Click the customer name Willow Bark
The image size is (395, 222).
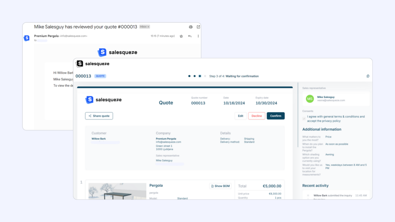click(98, 139)
